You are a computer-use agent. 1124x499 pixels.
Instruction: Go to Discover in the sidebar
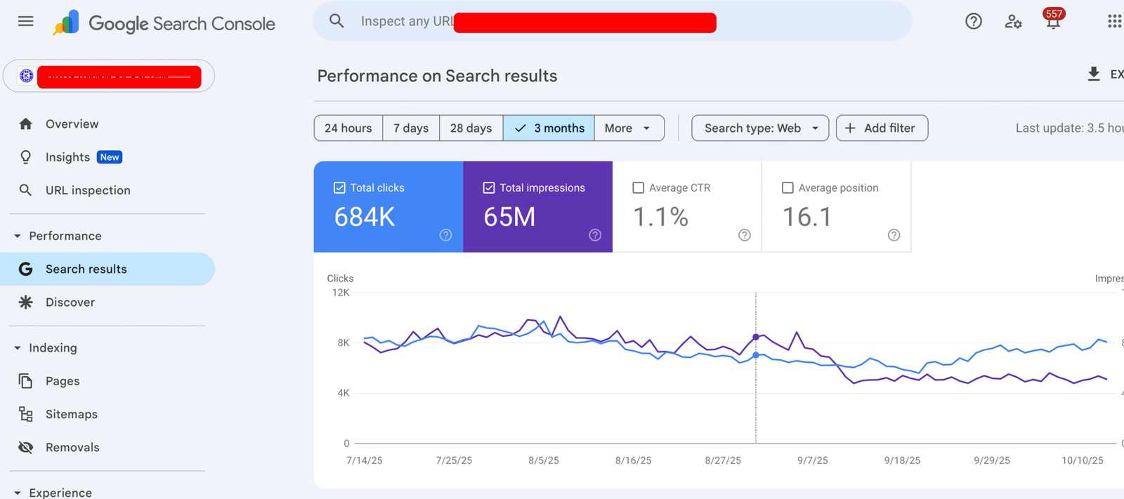click(70, 302)
